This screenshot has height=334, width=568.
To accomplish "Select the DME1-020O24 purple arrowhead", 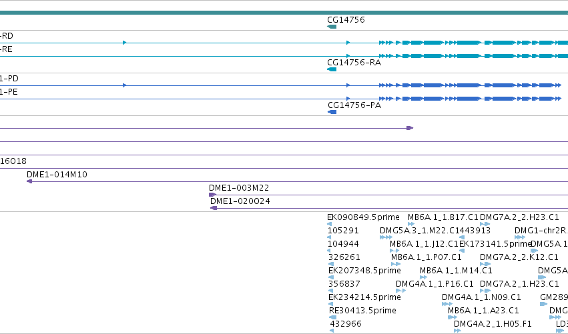I will coord(214,208).
